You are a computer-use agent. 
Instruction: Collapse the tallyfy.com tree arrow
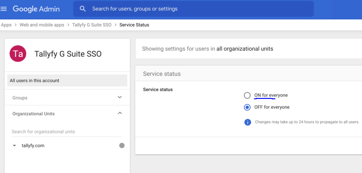[14, 146]
